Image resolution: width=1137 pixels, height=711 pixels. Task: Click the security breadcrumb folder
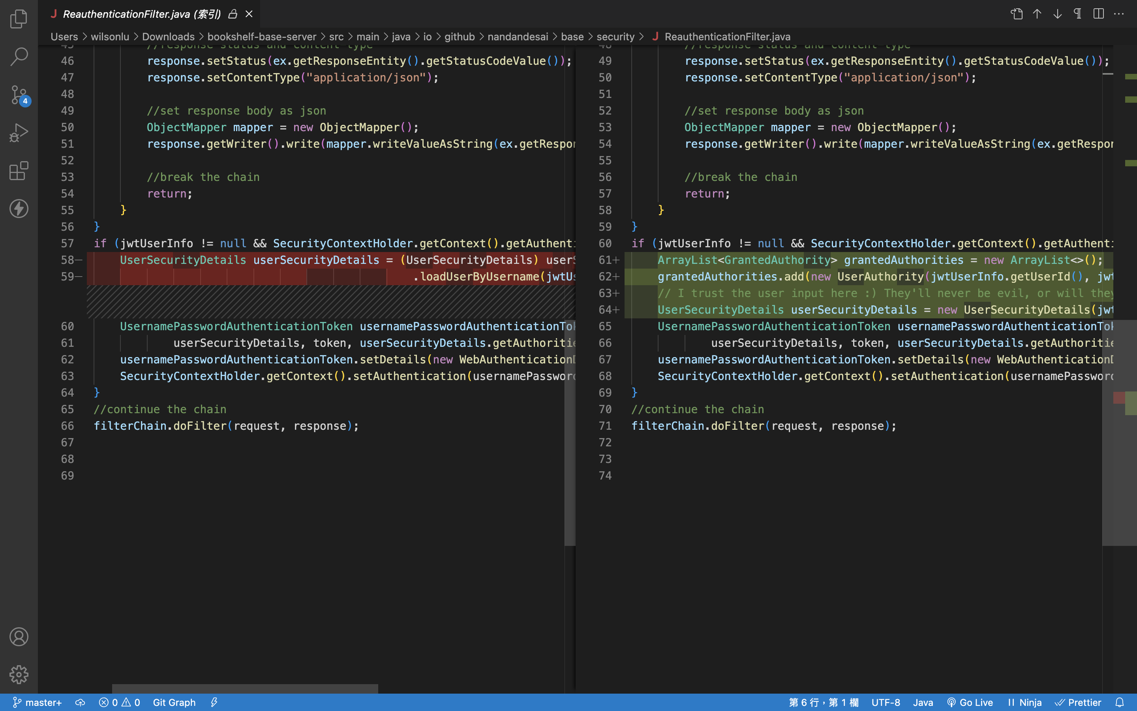click(615, 37)
